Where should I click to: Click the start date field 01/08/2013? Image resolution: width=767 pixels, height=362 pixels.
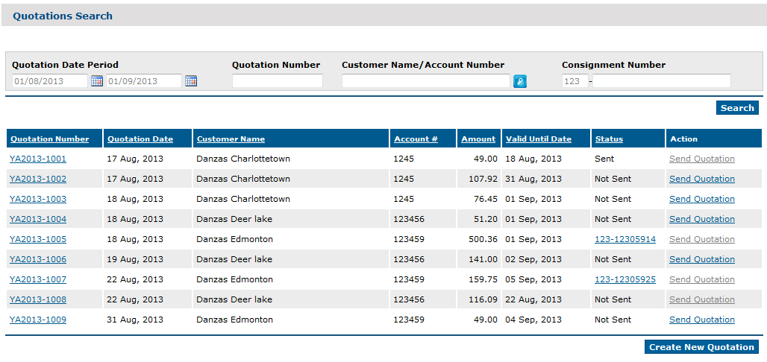[50, 81]
